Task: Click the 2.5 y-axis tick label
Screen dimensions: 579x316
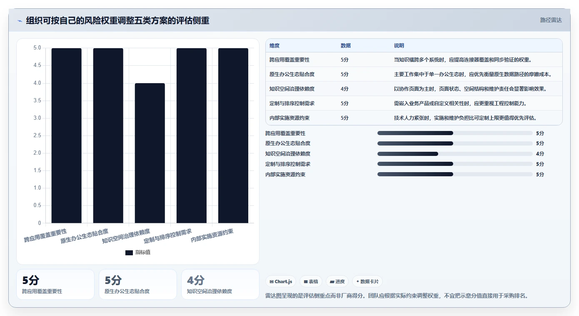Action: click(x=37, y=136)
